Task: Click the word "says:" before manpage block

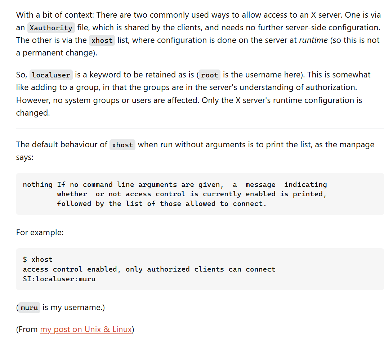Action: pos(25,157)
